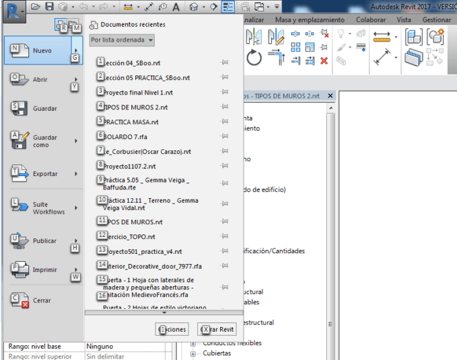Image resolution: width=457 pixels, height=360 pixels.
Task: Pin Le_Corbusier(Oscar Carazo).rvt in list
Action: 224,151
